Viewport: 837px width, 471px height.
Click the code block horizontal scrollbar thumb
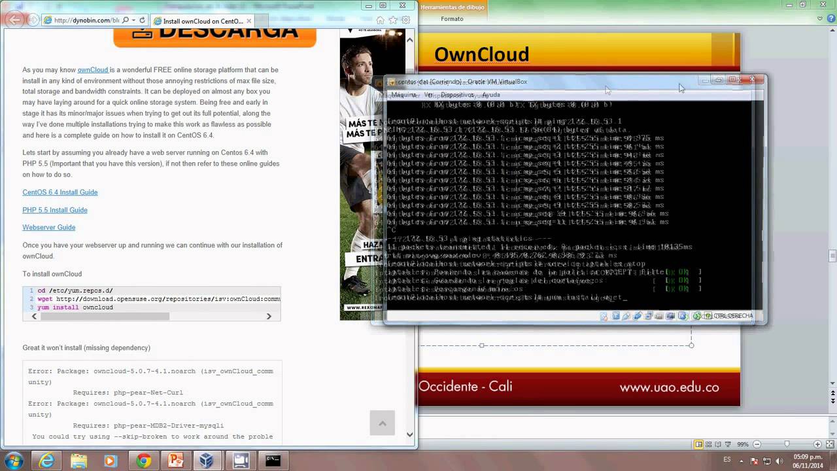click(105, 316)
